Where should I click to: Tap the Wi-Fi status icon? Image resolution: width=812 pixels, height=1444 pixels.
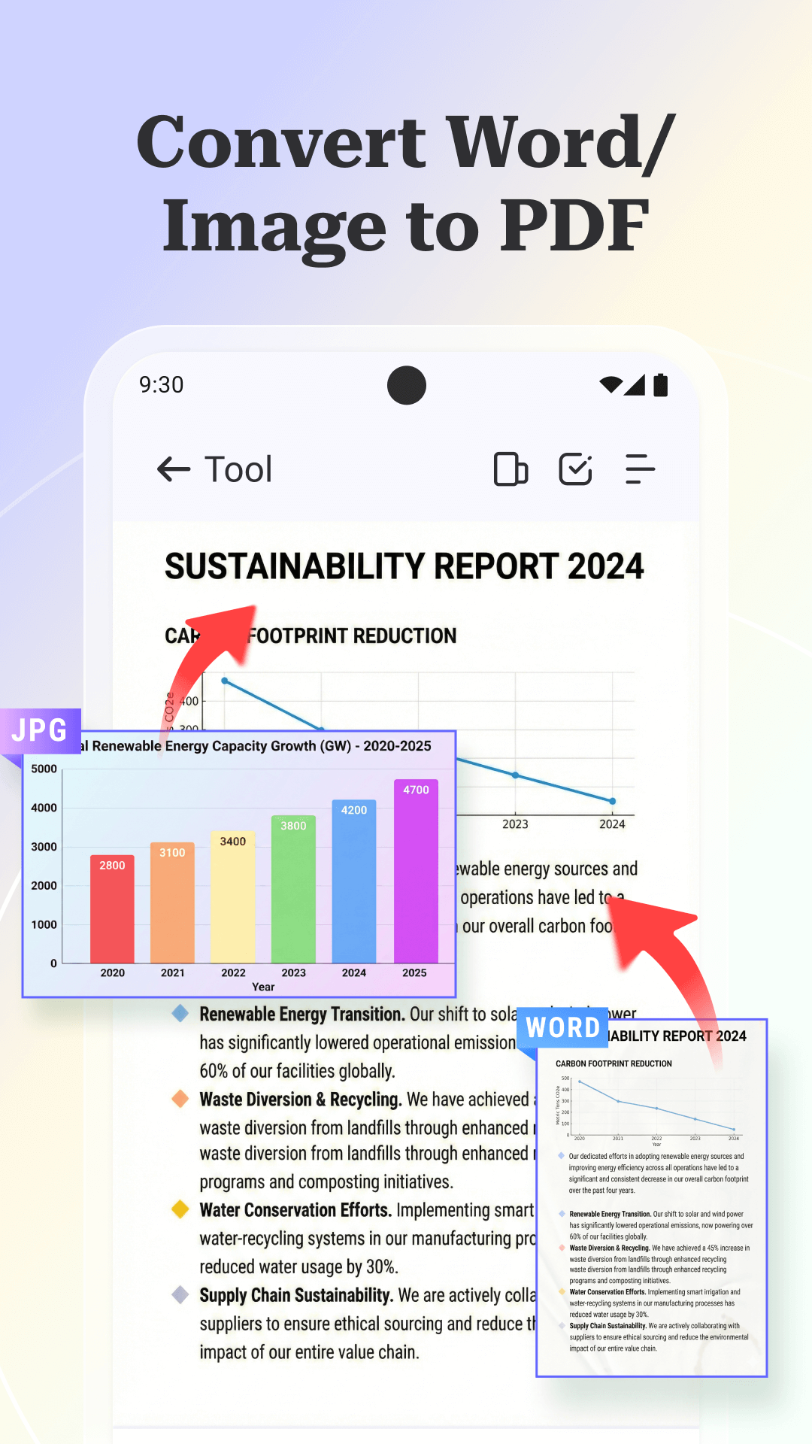coord(611,385)
